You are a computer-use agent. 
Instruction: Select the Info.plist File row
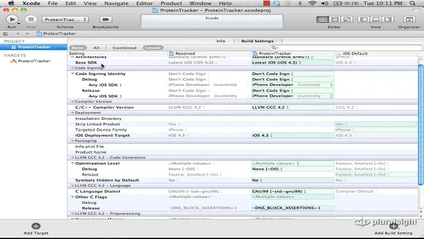coord(242,146)
